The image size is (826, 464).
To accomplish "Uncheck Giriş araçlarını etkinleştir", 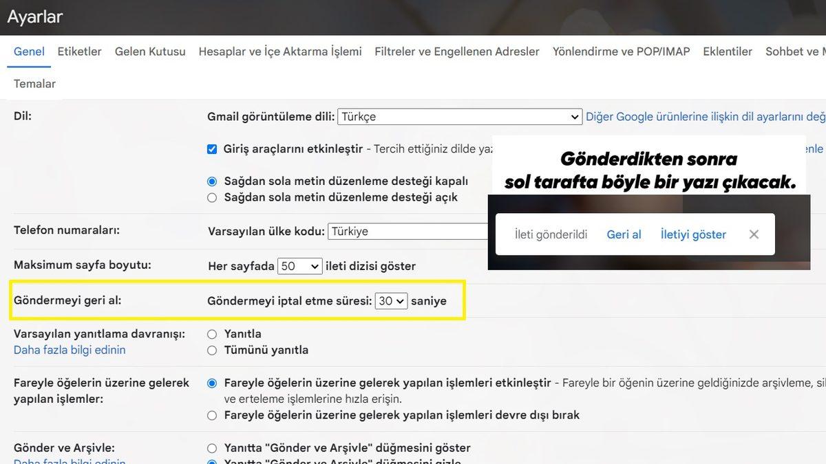I will pos(212,148).
